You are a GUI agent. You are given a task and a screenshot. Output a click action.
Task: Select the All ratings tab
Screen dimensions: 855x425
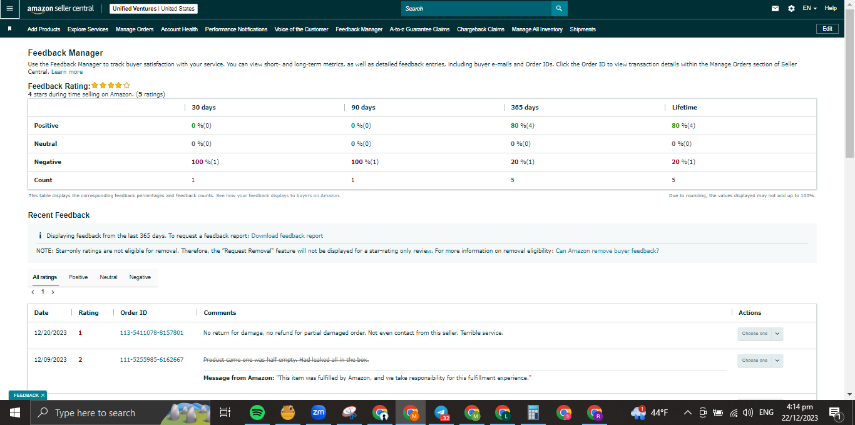[44, 277]
